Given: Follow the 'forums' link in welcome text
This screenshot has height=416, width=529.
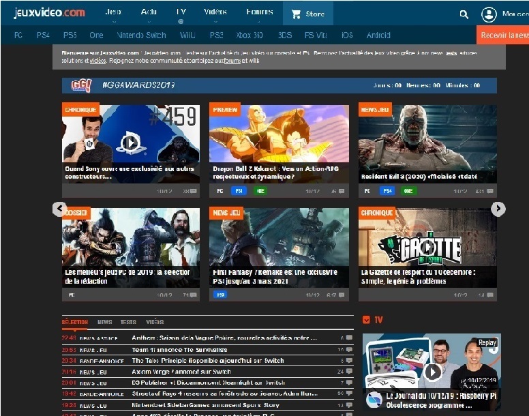Looking at the screenshot, I should pyautogui.click(x=232, y=61).
